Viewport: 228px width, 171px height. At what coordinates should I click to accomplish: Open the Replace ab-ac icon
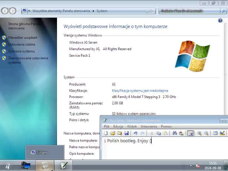coord(181,133)
